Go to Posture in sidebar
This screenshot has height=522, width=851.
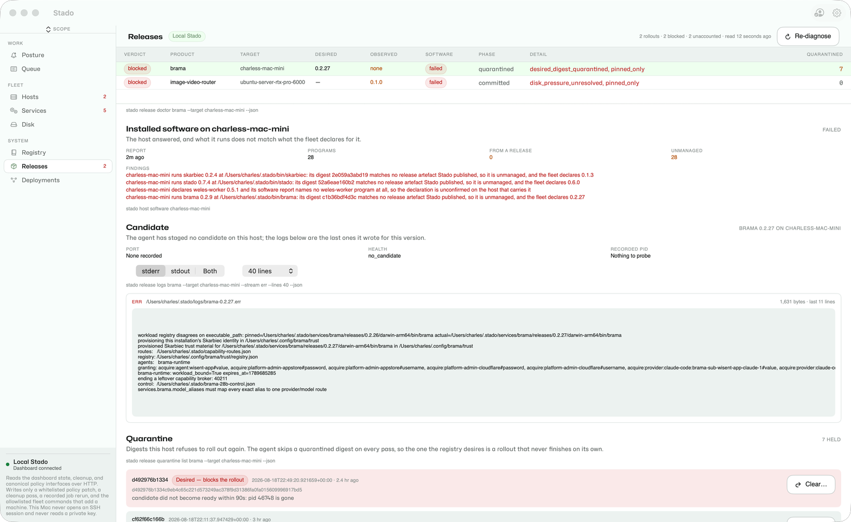pos(58,55)
